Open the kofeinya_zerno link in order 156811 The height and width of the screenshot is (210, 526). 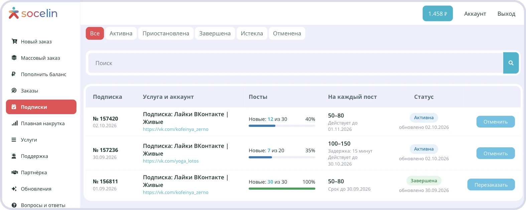[x=176, y=192]
